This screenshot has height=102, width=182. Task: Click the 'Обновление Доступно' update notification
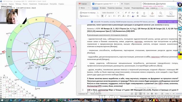154,4
